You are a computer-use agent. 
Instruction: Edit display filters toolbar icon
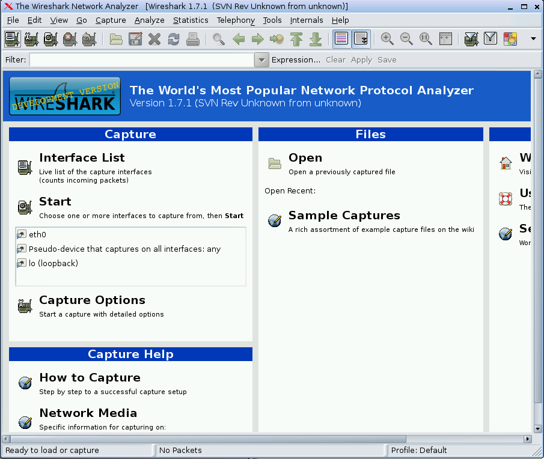[491, 39]
